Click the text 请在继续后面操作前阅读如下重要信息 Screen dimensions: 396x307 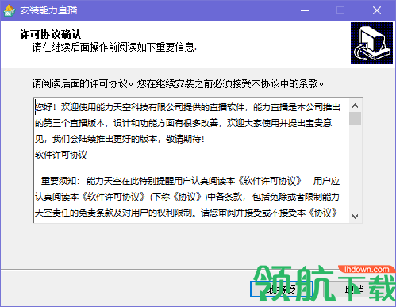click(114, 48)
